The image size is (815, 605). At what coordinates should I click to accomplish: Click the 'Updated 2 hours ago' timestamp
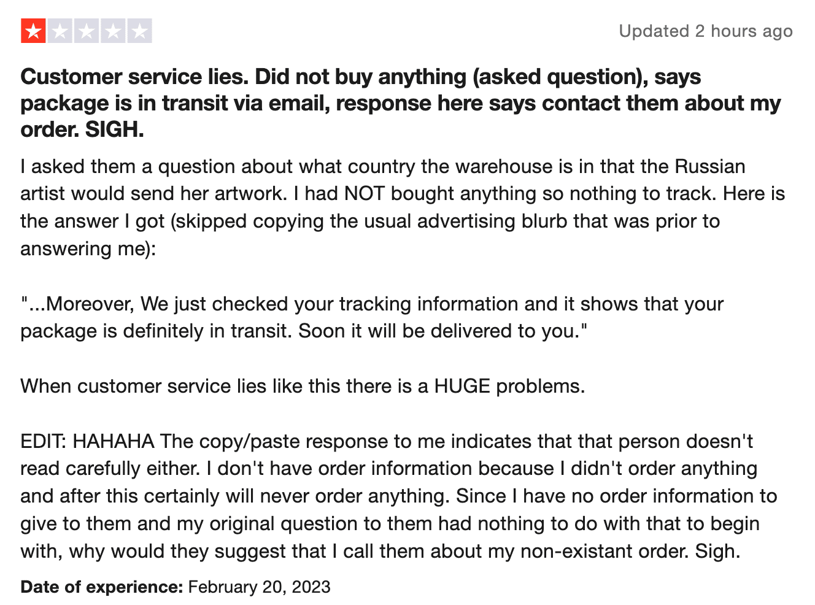click(x=706, y=31)
